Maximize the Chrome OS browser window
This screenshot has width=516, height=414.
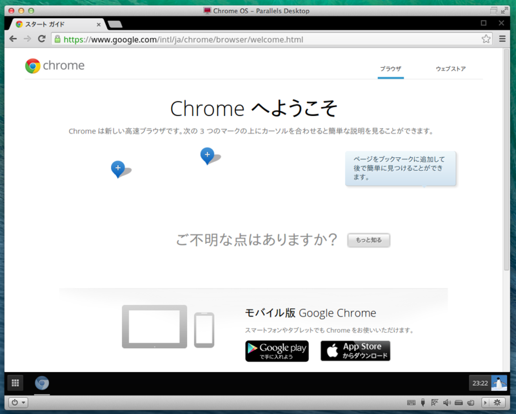click(483, 23)
